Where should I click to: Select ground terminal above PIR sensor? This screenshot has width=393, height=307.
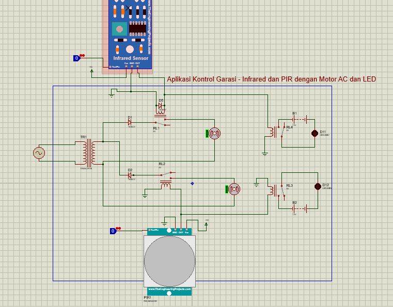[164, 223]
